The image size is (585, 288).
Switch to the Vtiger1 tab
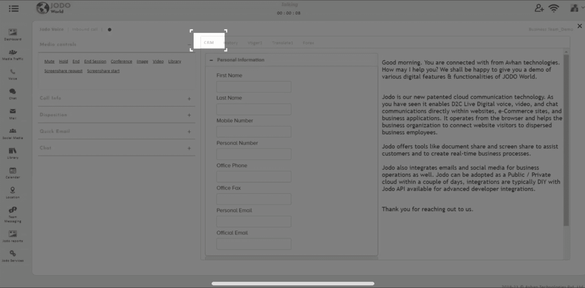pyautogui.click(x=255, y=43)
